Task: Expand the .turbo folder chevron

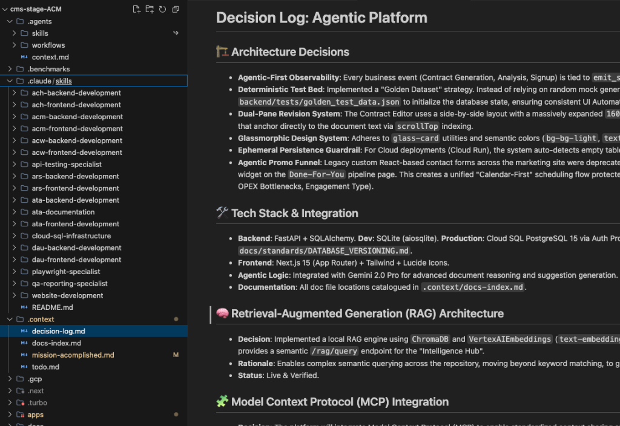Action: tap(10, 402)
